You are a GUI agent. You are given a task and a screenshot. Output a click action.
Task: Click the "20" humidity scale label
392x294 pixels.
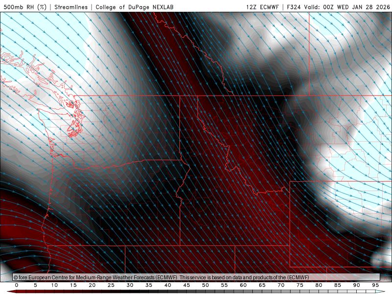(x=92, y=285)
